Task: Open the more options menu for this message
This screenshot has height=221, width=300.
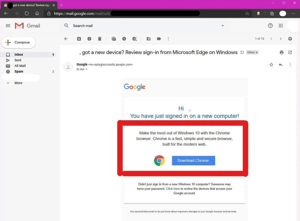Action: point(290,64)
